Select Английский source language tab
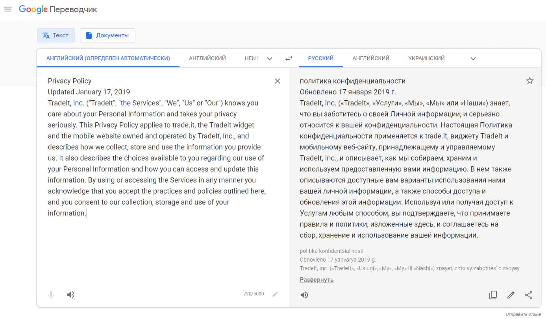 (207, 58)
